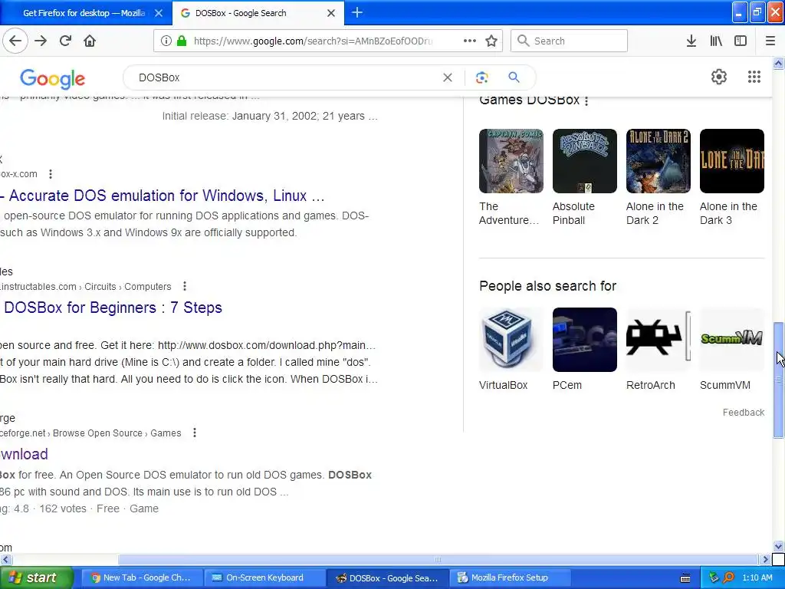Open options for dosbox-x.com result
This screenshot has width=785, height=589.
pyautogui.click(x=50, y=174)
